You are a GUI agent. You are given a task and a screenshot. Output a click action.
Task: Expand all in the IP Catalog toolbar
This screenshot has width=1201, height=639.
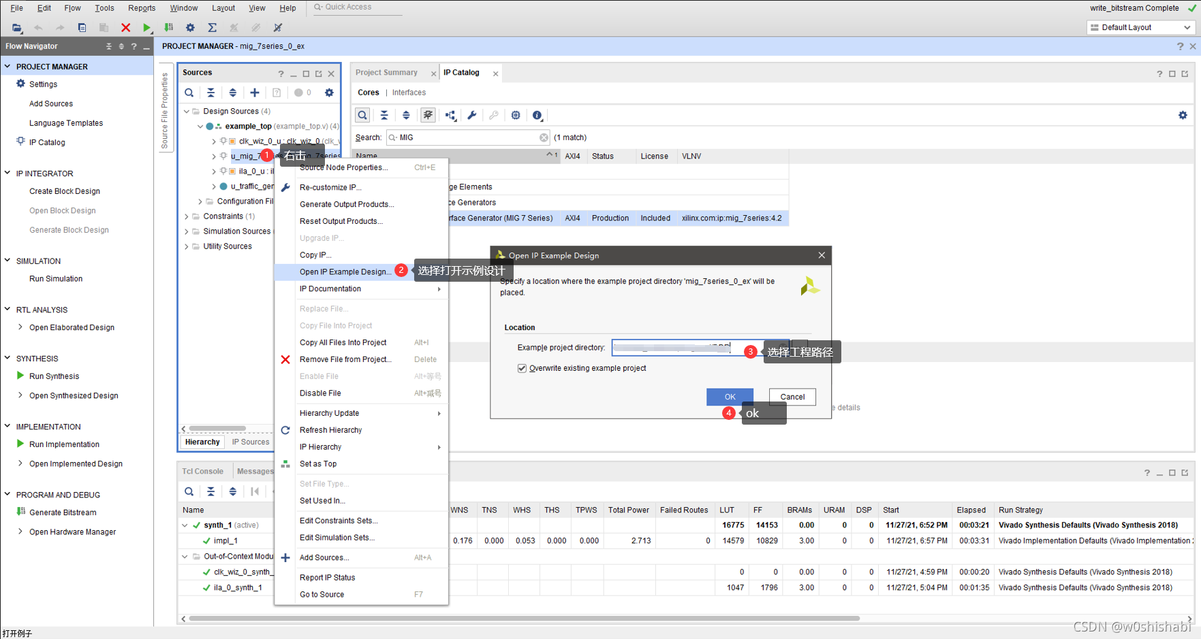click(406, 115)
